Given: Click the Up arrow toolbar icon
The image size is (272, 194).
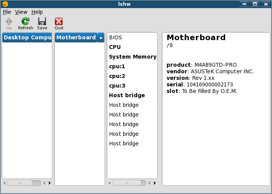Looking at the screenshot, I should 9,21.
